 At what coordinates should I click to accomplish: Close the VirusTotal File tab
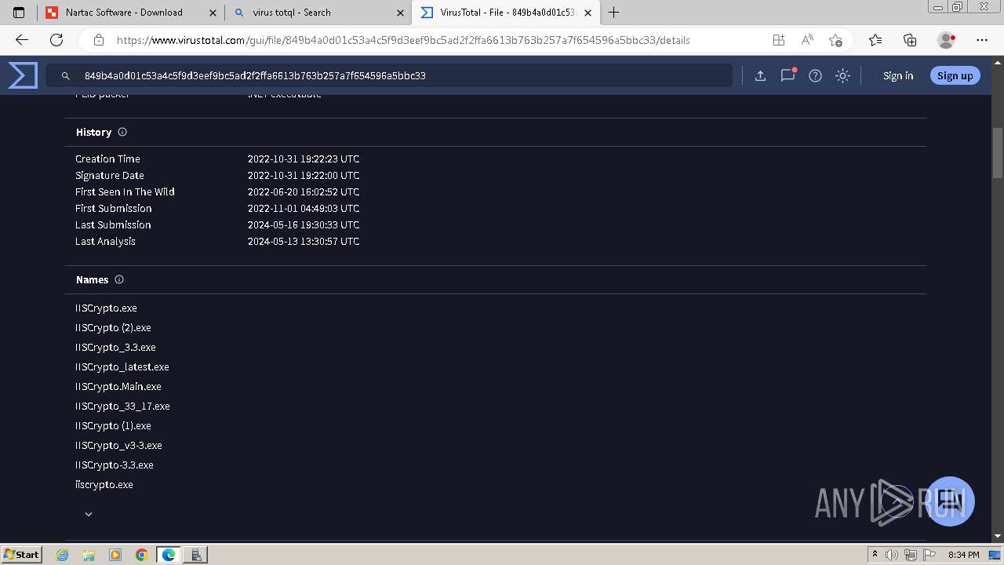588,13
